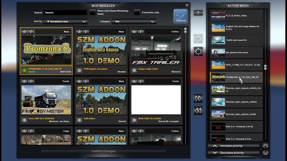The width and height of the screenshot is (287, 161).
Task: Favourite star on SZM English city names card
Action: click(x=79, y=32)
